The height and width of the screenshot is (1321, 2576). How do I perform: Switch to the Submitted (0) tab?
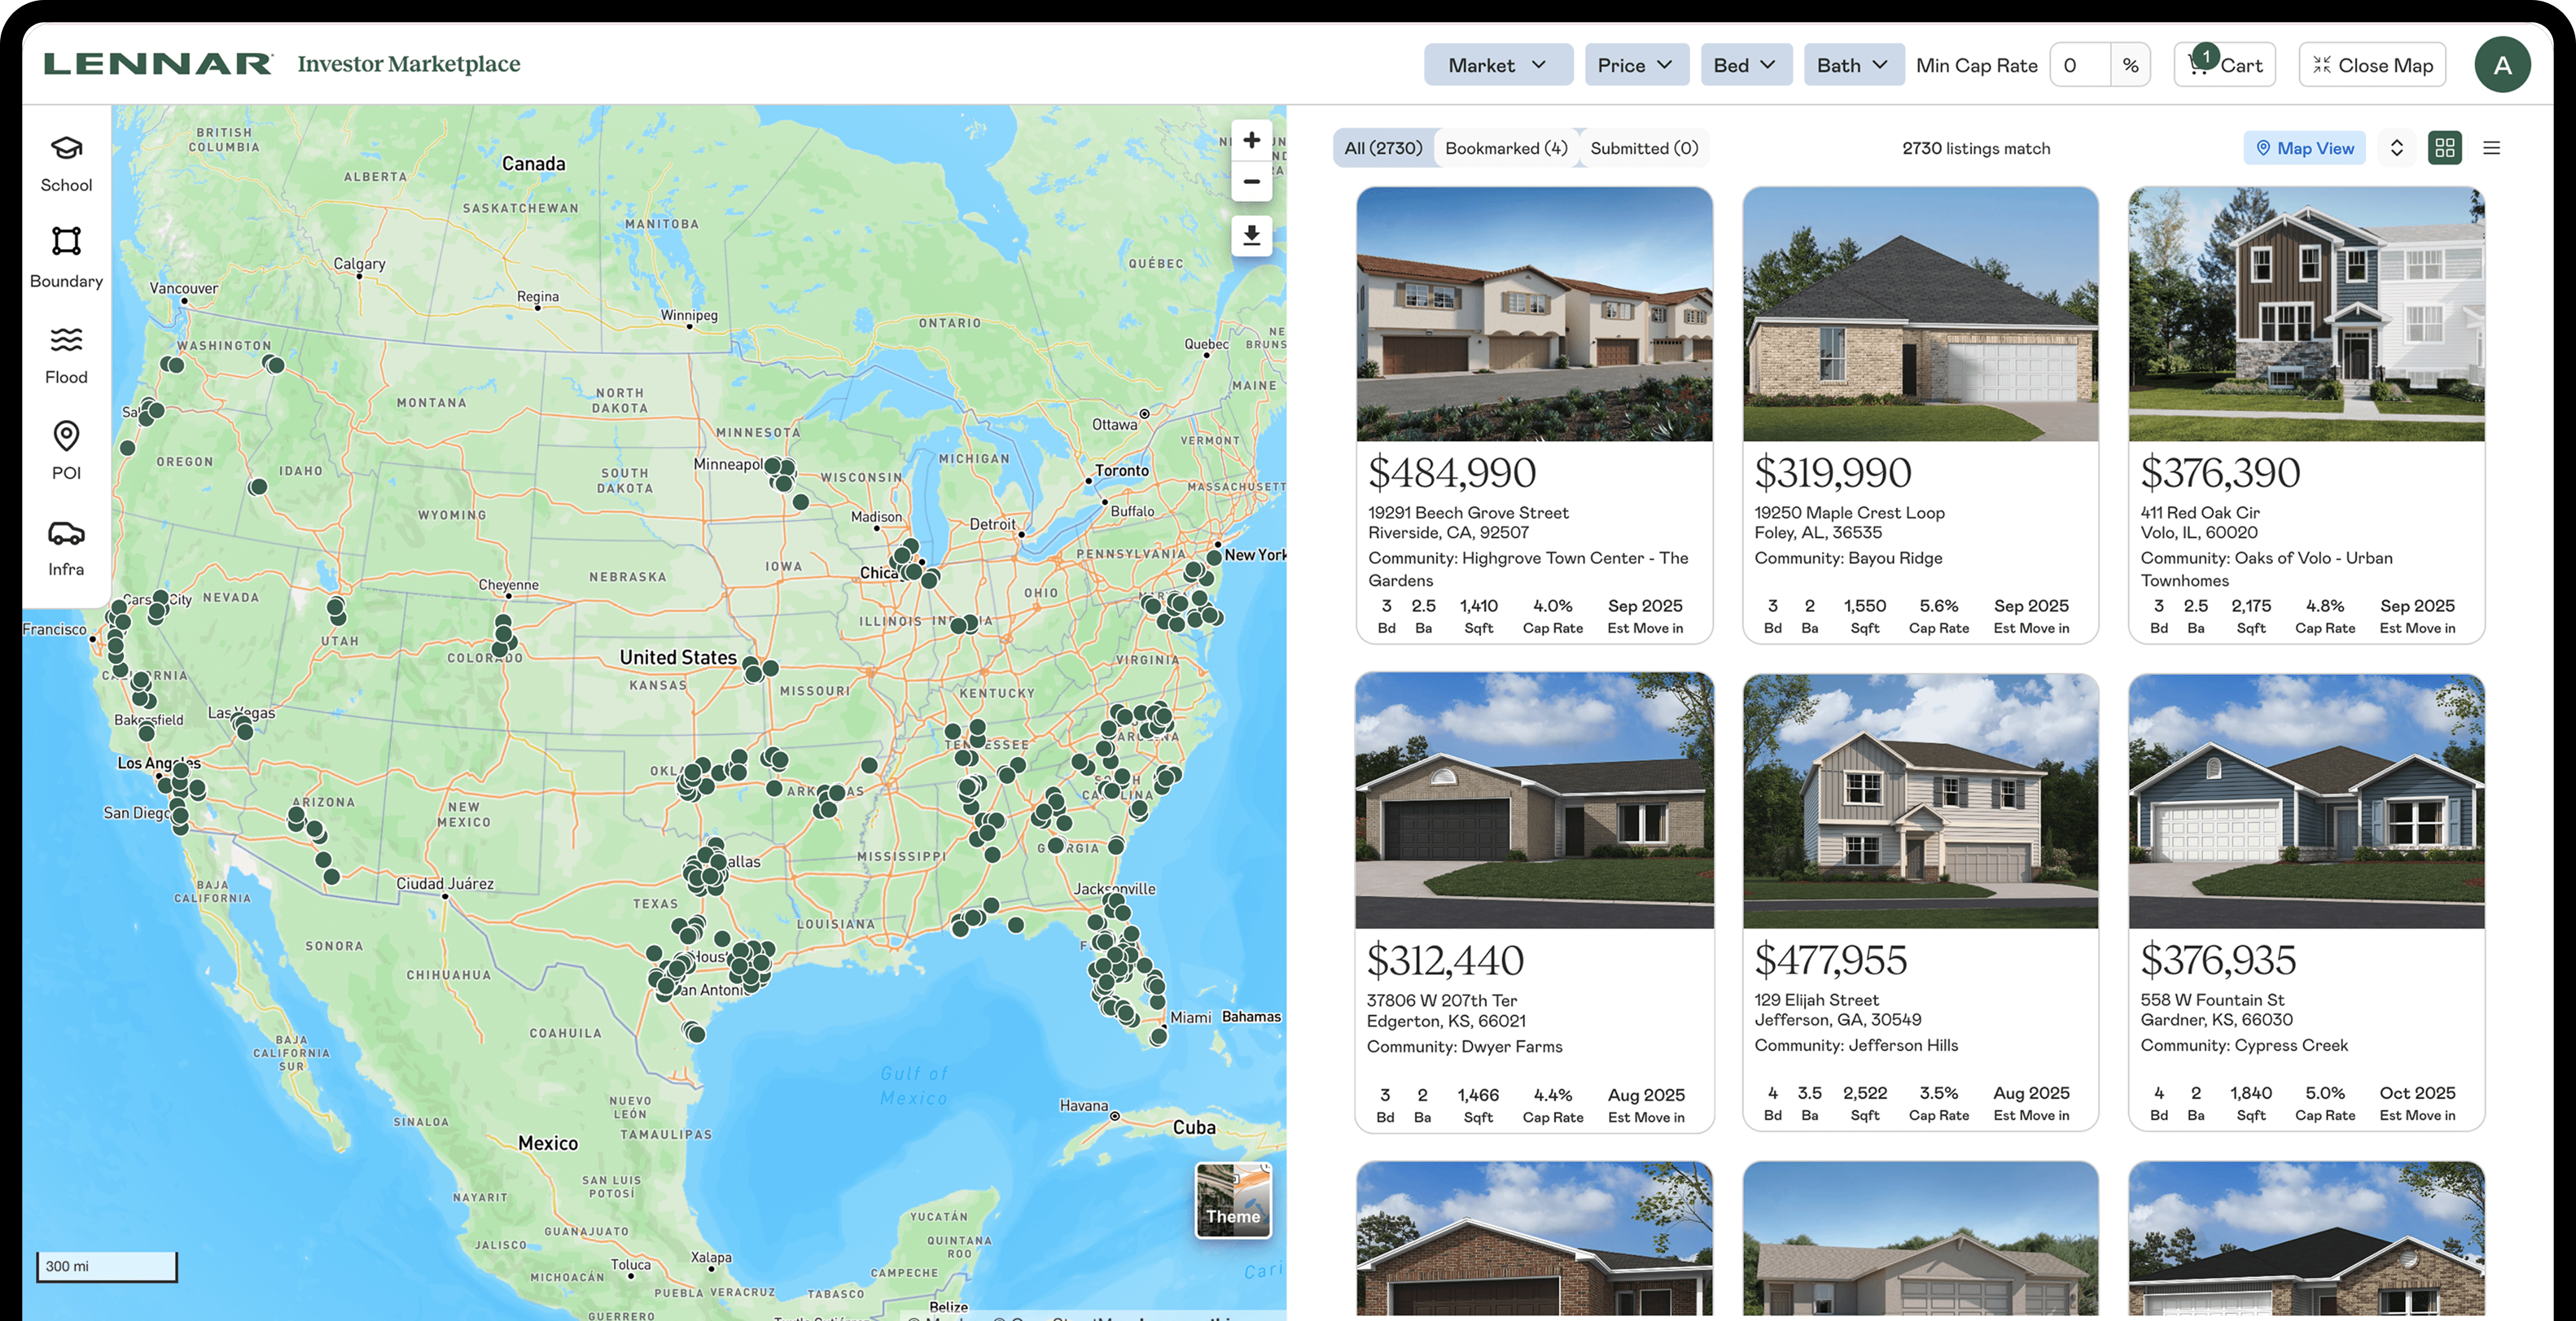pos(1643,148)
